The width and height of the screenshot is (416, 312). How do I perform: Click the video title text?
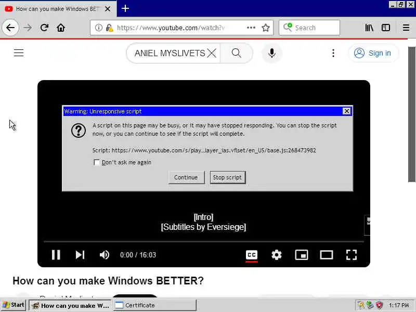point(108,281)
